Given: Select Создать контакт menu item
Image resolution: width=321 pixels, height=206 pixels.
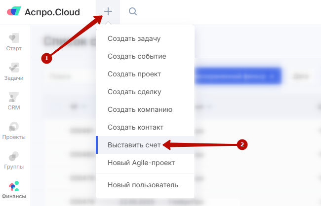Looking at the screenshot, I should (x=135, y=127).
